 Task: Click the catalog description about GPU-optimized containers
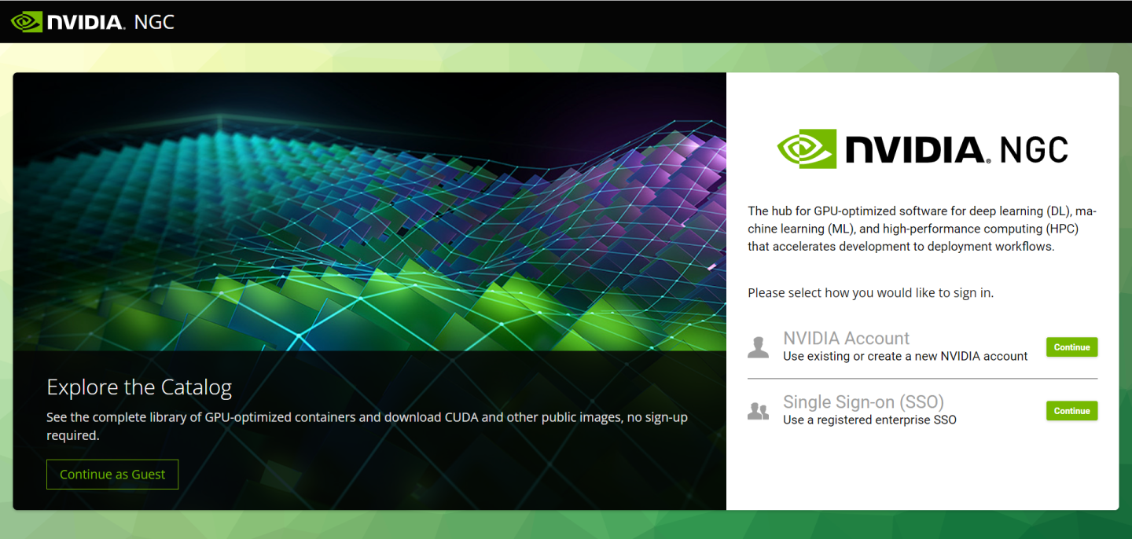[x=366, y=426]
